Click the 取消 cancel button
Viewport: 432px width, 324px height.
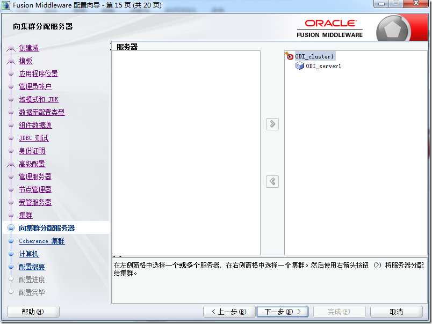396,312
